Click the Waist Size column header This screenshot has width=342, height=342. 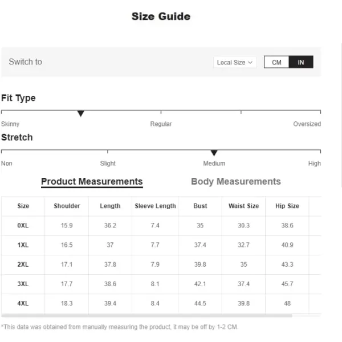[x=243, y=206]
